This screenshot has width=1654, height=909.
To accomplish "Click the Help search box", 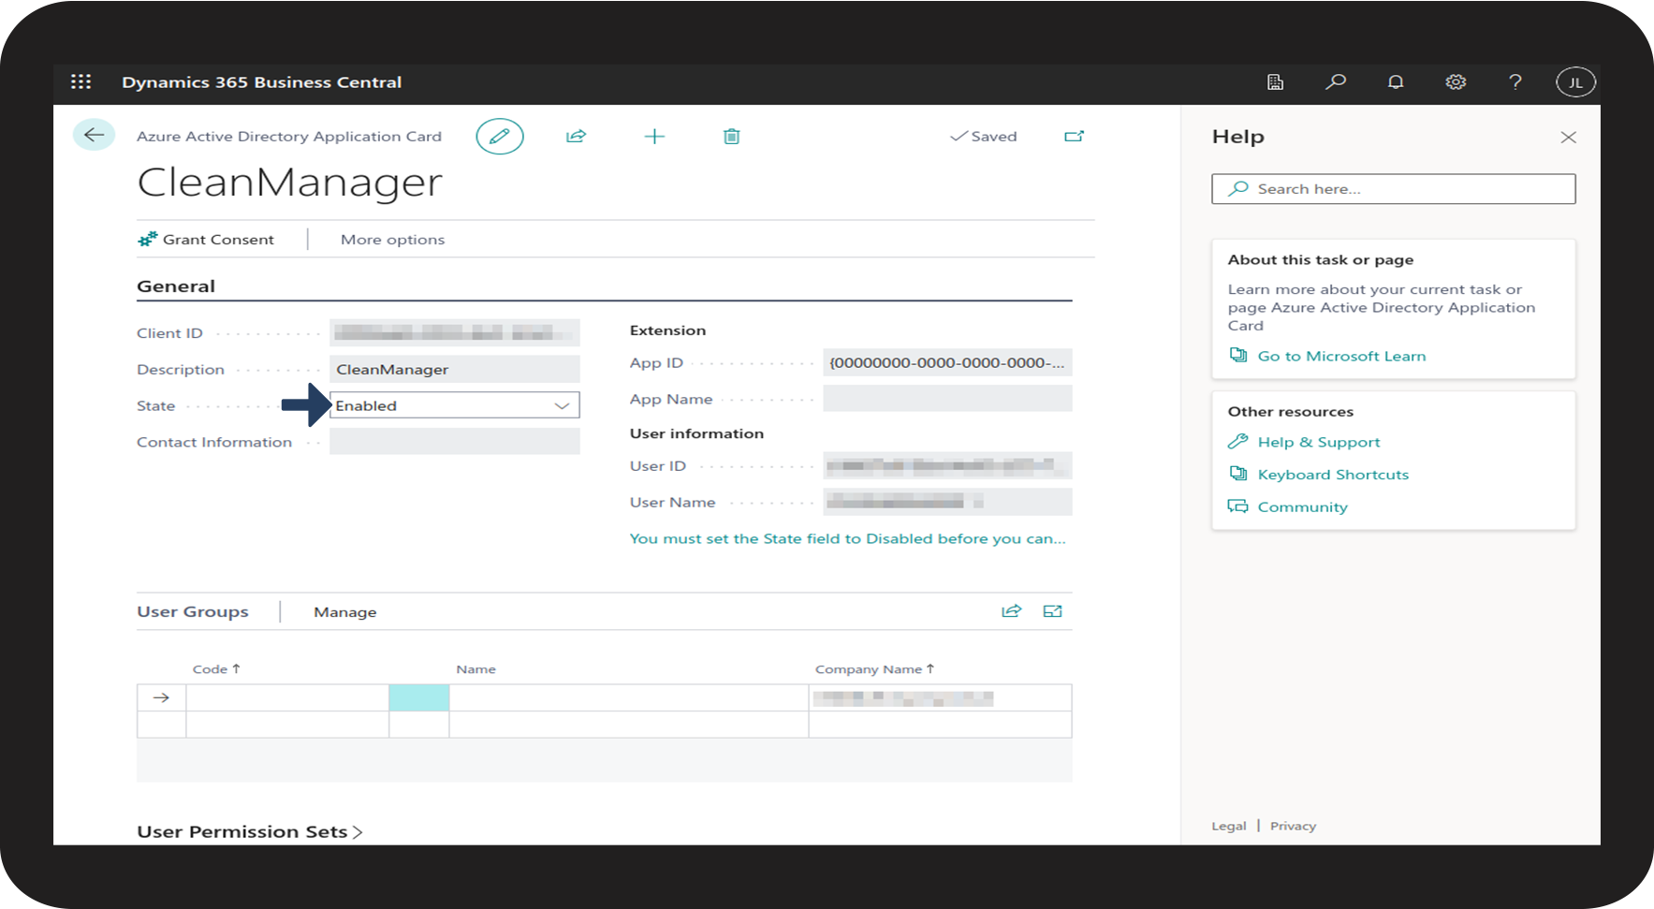I will pos(1393,189).
